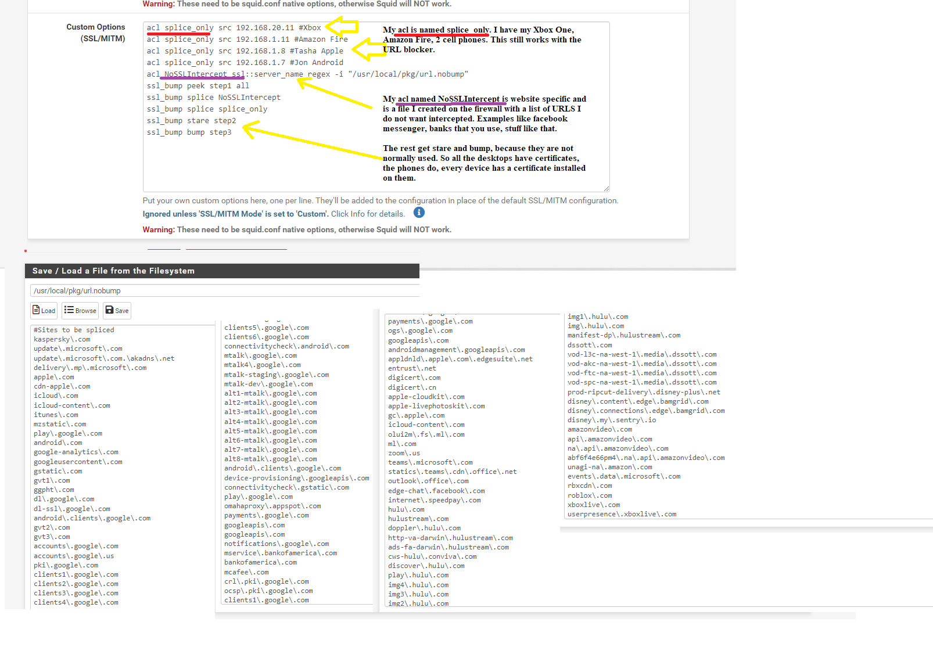This screenshot has width=933, height=647.
Task: Click the Load button
Action: point(44,311)
